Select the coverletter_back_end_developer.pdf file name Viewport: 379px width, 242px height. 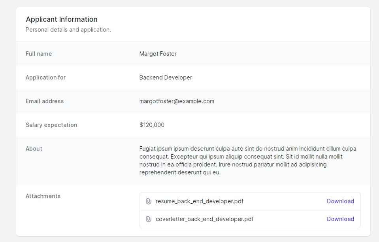tap(204, 219)
